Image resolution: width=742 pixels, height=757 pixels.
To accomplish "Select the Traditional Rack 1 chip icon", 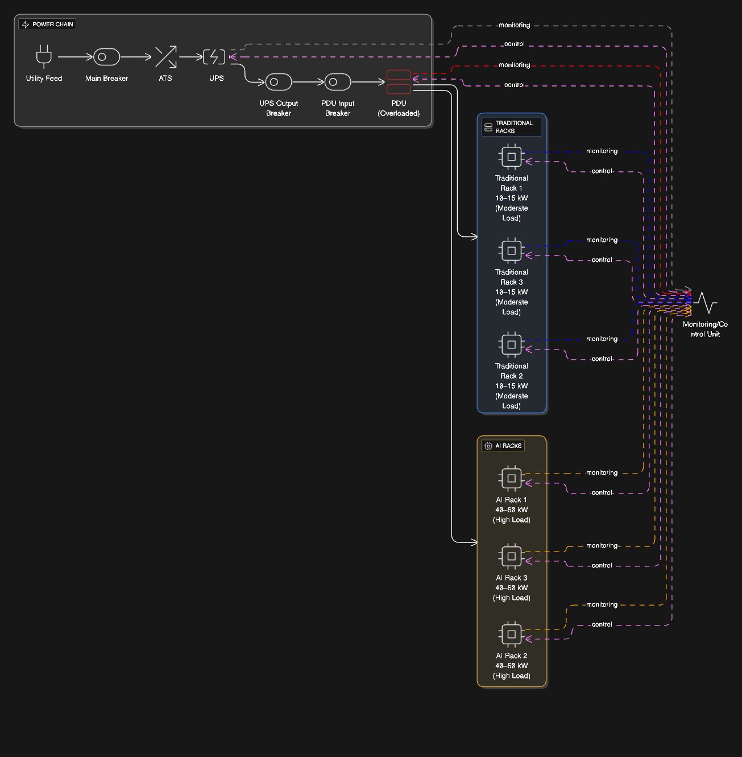I will coord(511,155).
